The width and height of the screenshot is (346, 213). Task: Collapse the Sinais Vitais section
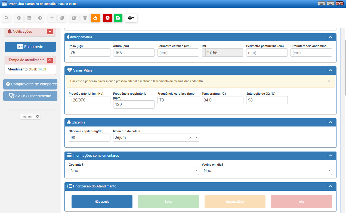coord(330,70)
